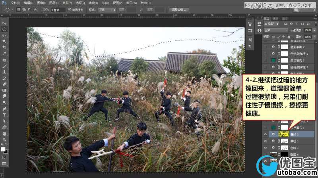Show the 色彩平衡 2 layer
This screenshot has width=318, height=178.
pyautogui.click(x=265, y=47)
